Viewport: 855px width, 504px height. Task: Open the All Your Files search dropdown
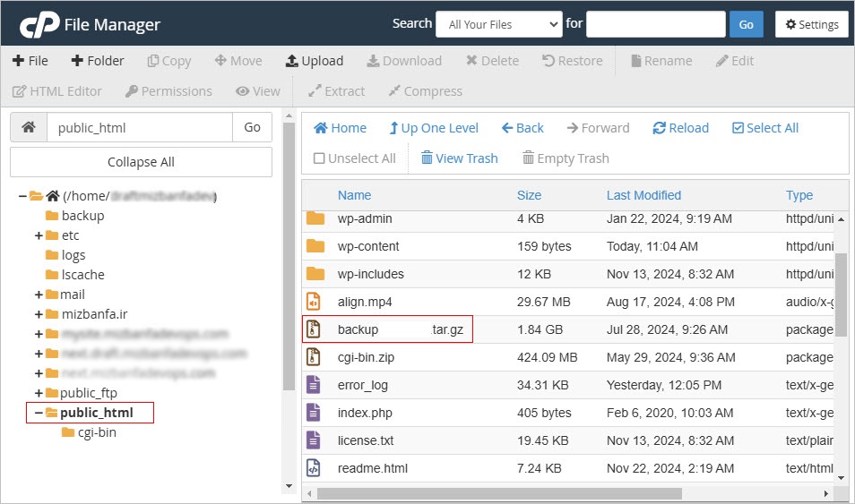(x=498, y=24)
